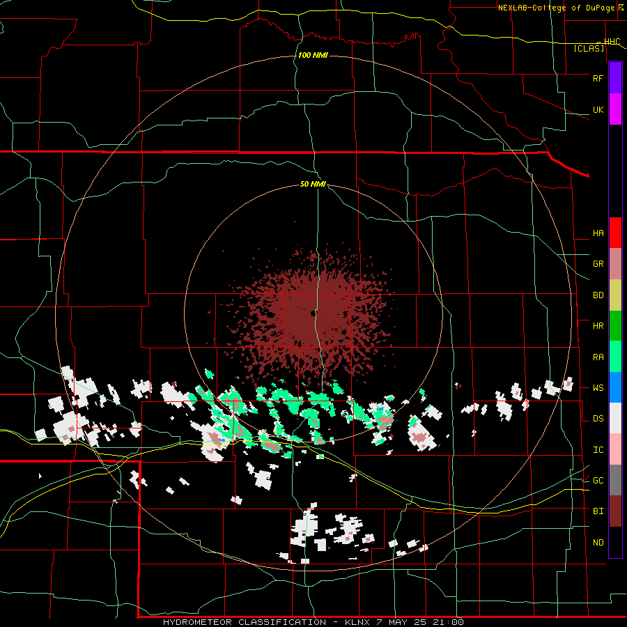Pick the RA light green legend swatch

pyautogui.click(x=615, y=357)
